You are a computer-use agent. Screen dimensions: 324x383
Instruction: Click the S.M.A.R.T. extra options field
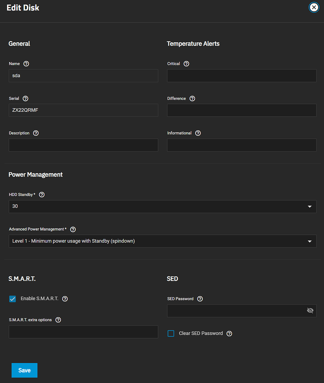click(x=83, y=332)
